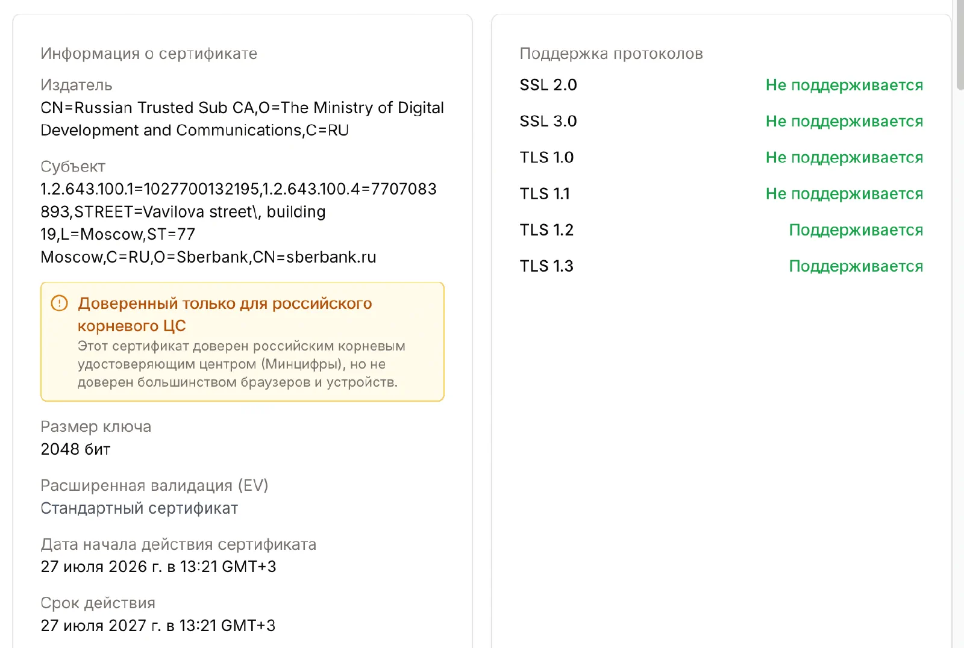Click 'Поддерживается' status for TLS 1.2
964x648 pixels.
click(x=856, y=230)
